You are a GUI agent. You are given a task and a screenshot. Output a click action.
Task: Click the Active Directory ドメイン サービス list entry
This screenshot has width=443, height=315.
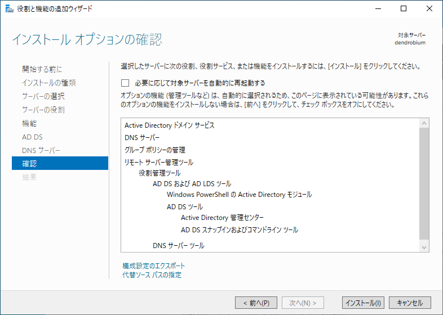point(170,125)
